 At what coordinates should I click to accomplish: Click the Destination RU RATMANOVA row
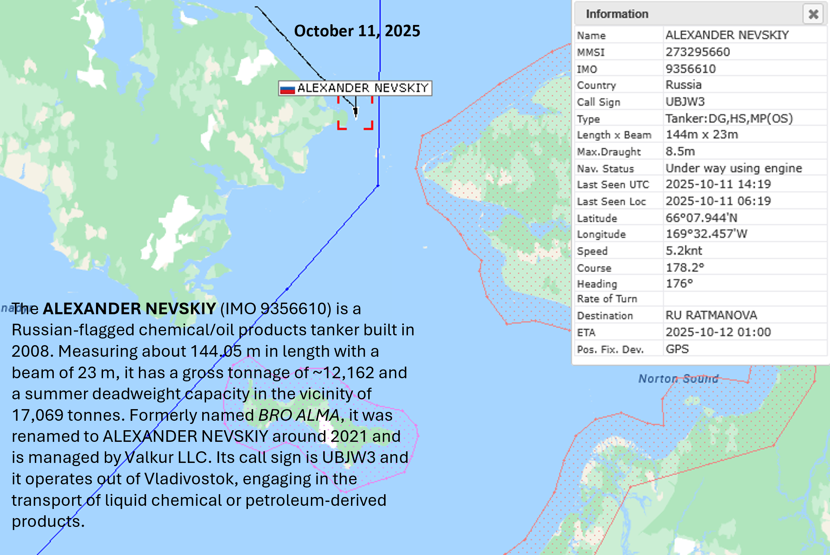pos(711,315)
